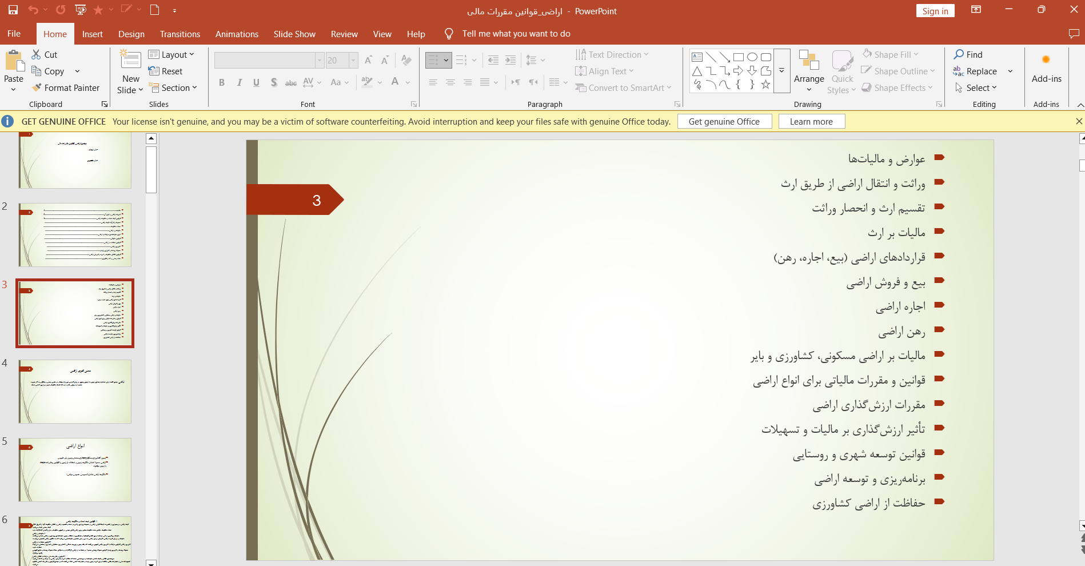Viewport: 1085px width, 566px height.
Task: Open the Font Color picker
Action: 395,82
